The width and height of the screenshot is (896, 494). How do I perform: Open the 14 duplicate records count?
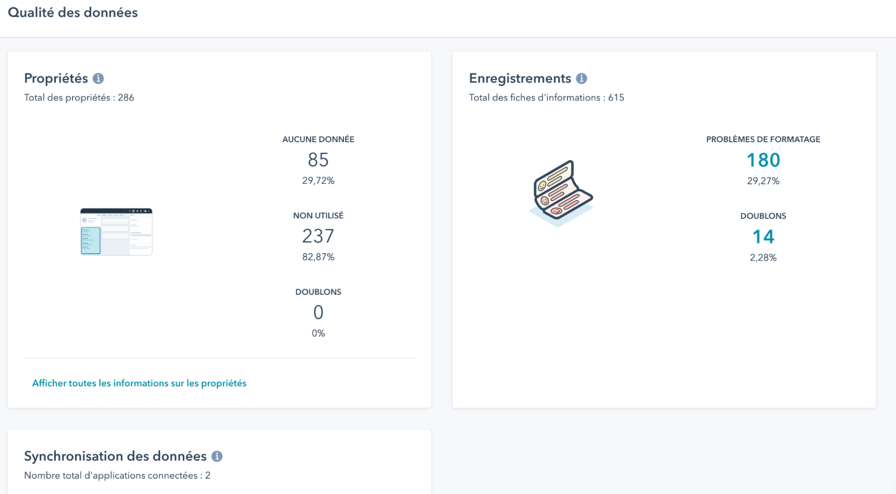coord(763,237)
